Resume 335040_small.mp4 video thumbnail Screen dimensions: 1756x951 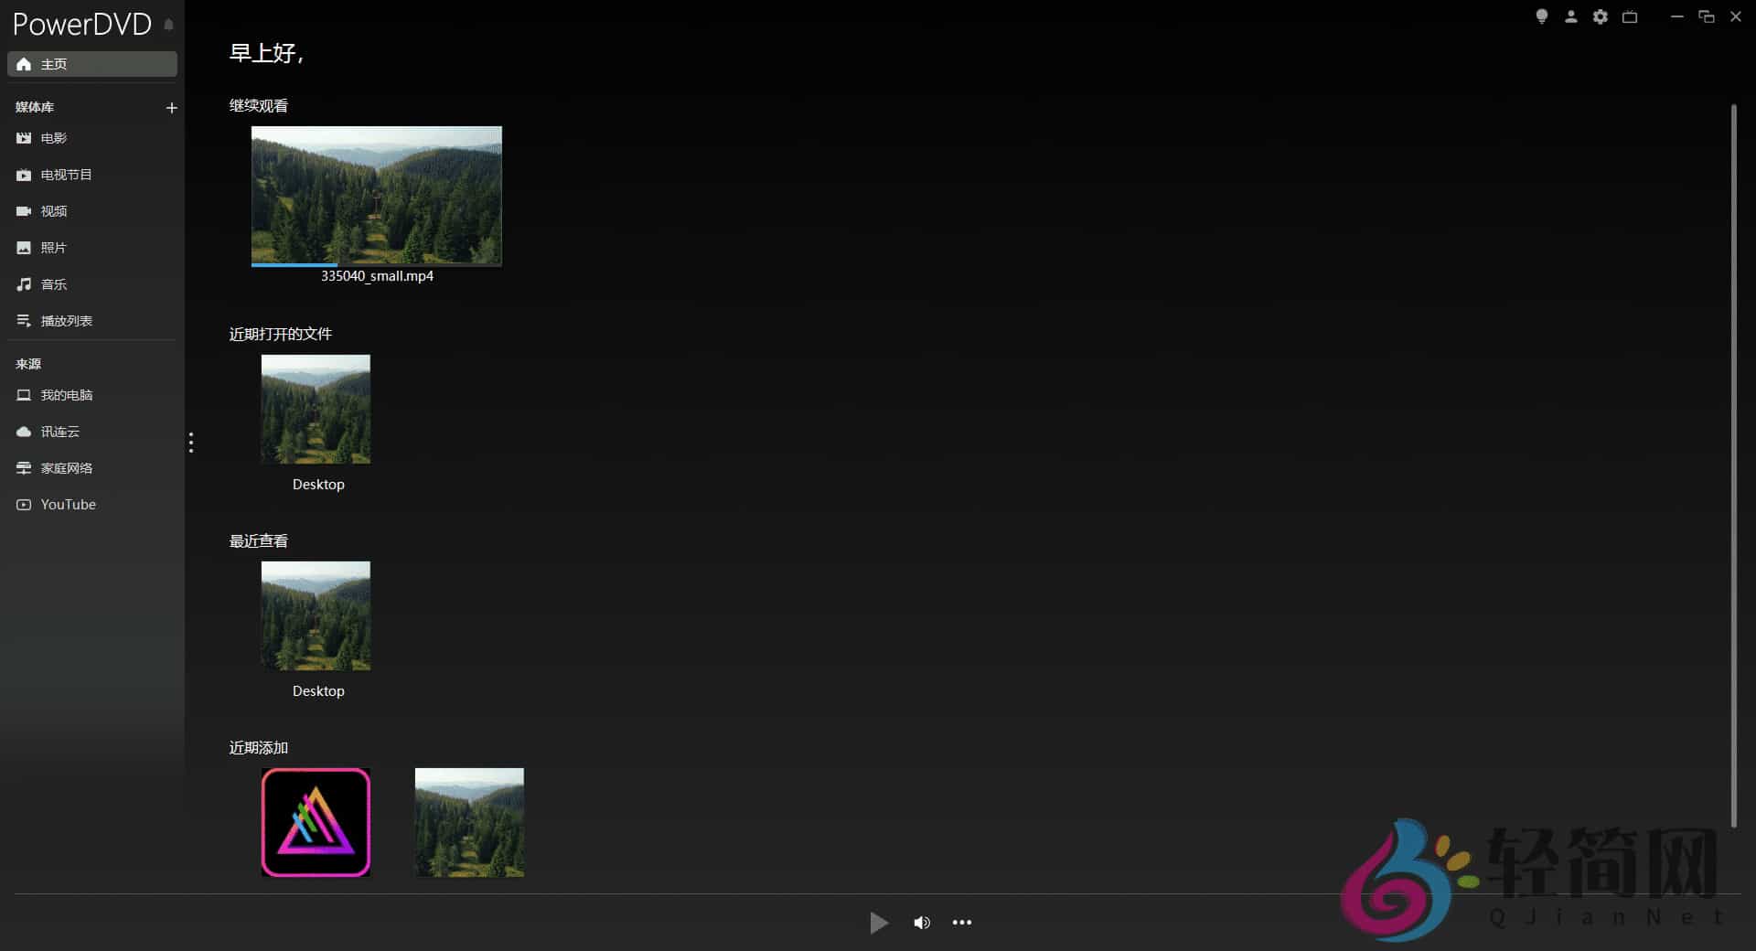[x=376, y=195]
